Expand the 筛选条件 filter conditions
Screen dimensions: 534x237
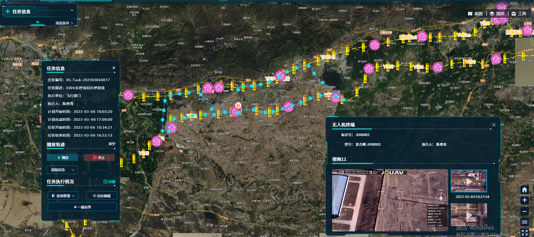(64, 23)
